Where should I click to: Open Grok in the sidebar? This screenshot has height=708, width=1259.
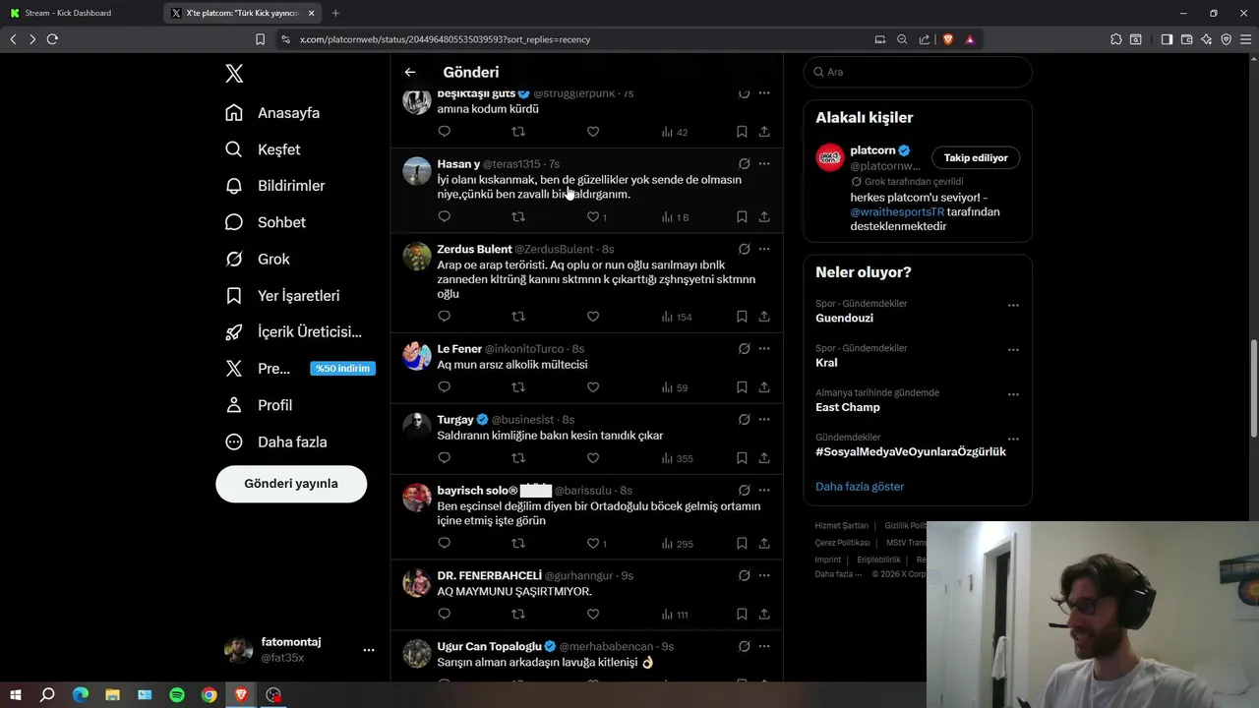pos(258,260)
